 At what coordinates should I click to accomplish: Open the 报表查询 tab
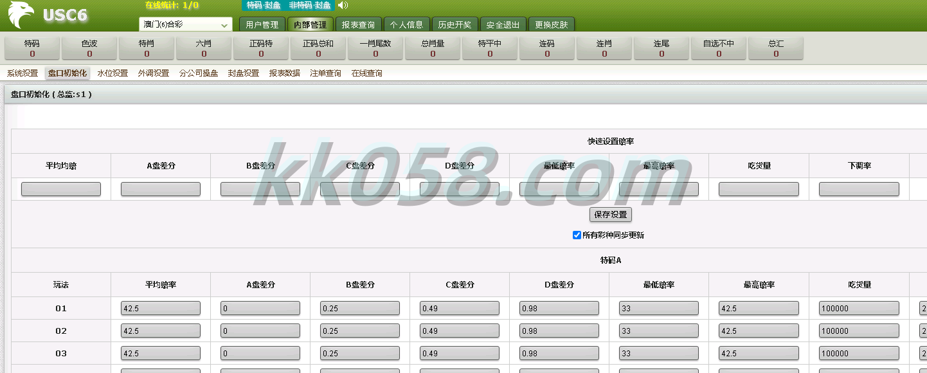click(358, 24)
